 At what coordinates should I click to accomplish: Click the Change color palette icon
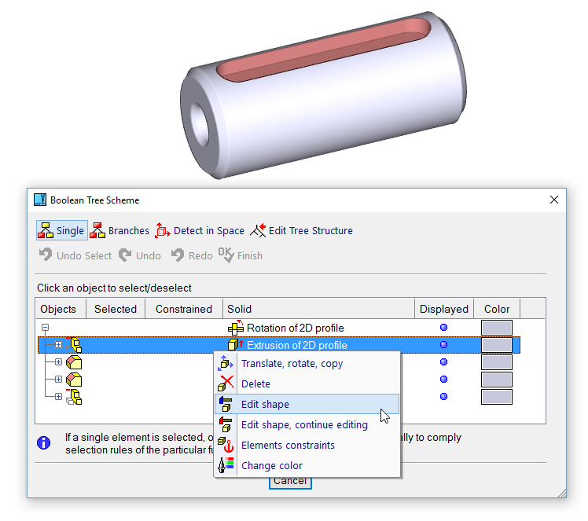(226, 465)
